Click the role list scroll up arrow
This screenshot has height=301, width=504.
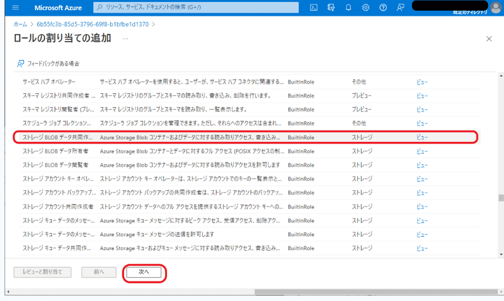point(501,76)
